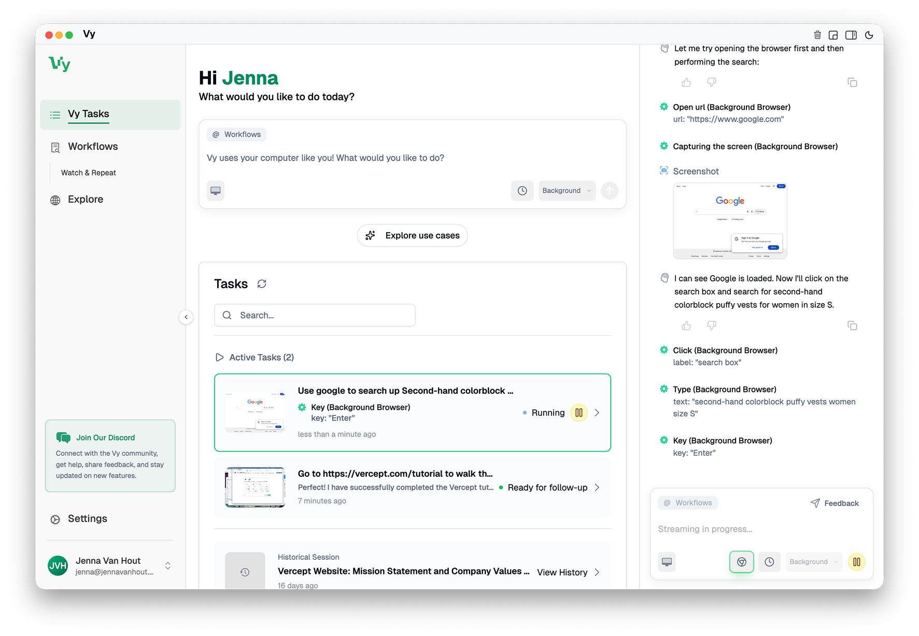The height and width of the screenshot is (636, 919).
Task: Click the Click (Background Browser) step
Action: click(725, 350)
